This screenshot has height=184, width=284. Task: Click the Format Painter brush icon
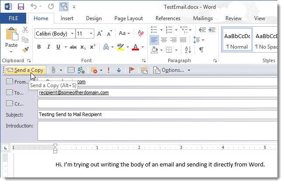tap(25, 50)
